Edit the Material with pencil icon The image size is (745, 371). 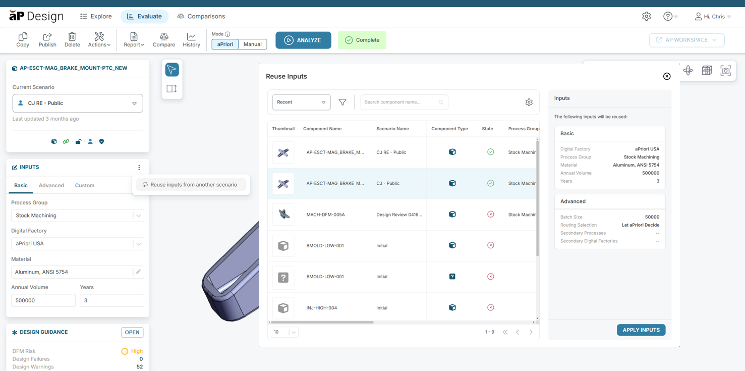pos(138,272)
